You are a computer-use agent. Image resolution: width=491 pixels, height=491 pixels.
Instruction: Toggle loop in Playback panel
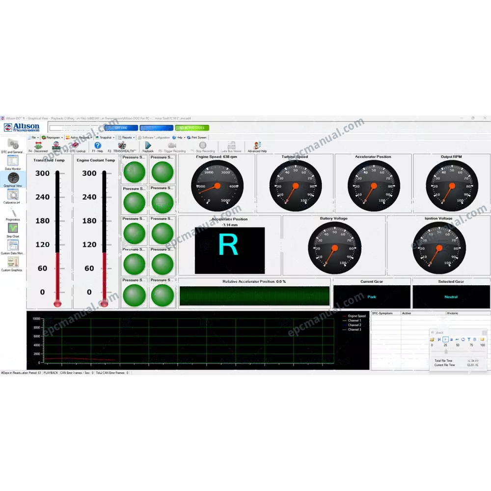pos(463,339)
